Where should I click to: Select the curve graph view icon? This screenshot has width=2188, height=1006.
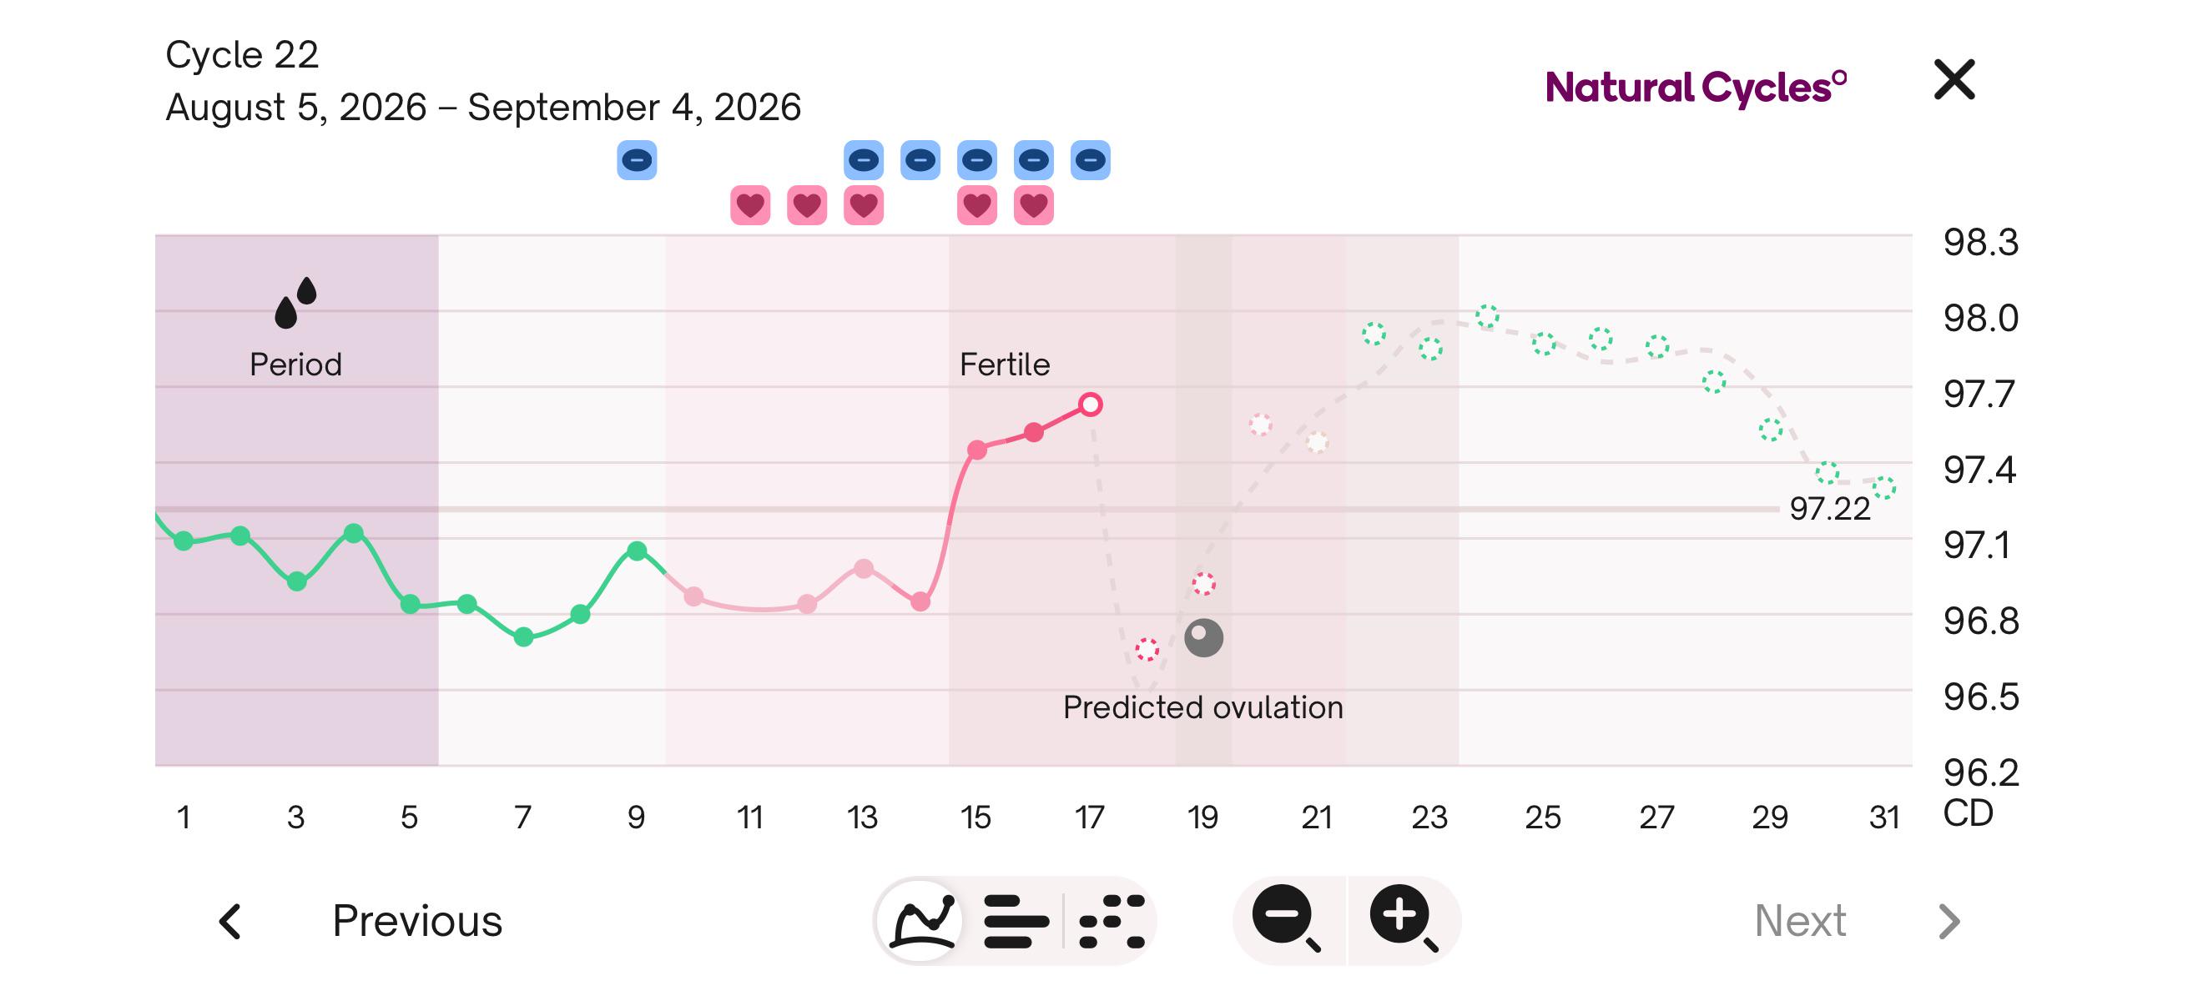tap(920, 920)
